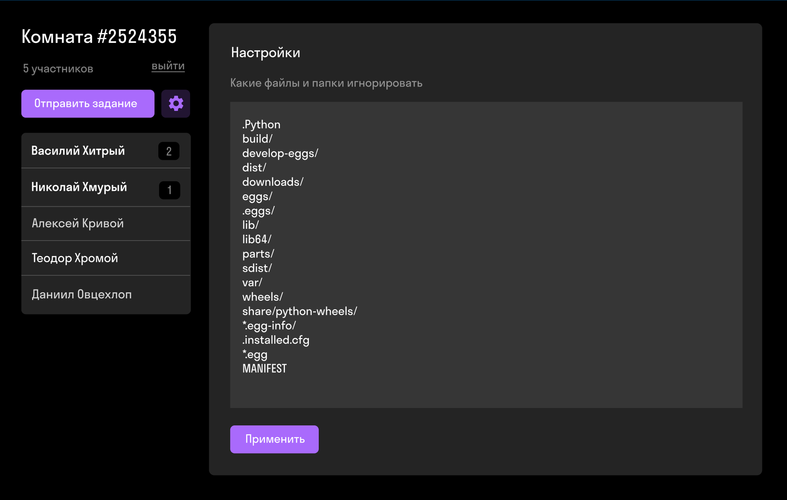Select participant Алексей Кривой
Image resolution: width=787 pixels, height=500 pixels.
106,224
